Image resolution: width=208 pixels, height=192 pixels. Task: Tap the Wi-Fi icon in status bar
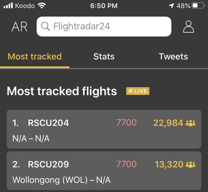coord(42,6)
